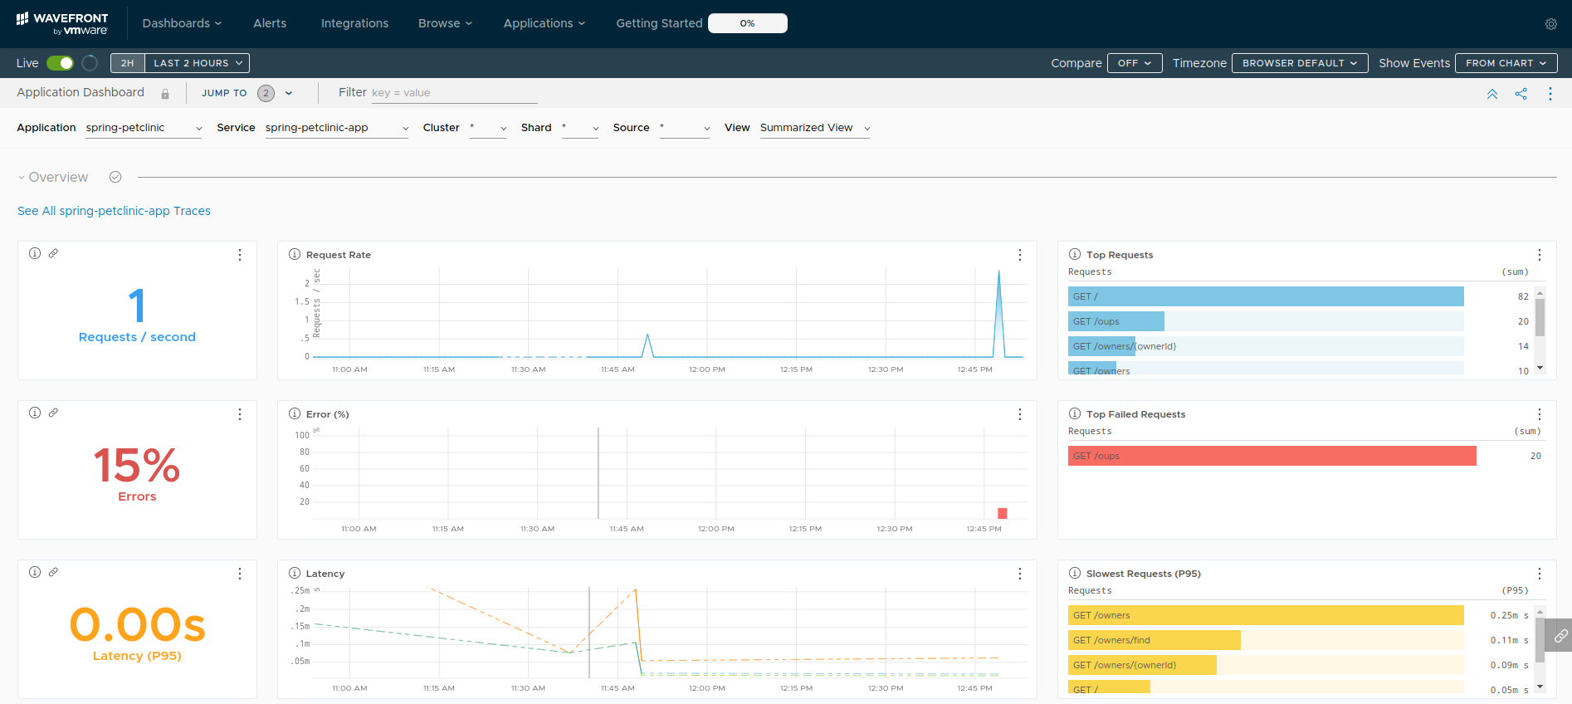This screenshot has width=1572, height=704.
Task: Open See All spring-petclinic-app Traces link
Action: [x=114, y=211]
